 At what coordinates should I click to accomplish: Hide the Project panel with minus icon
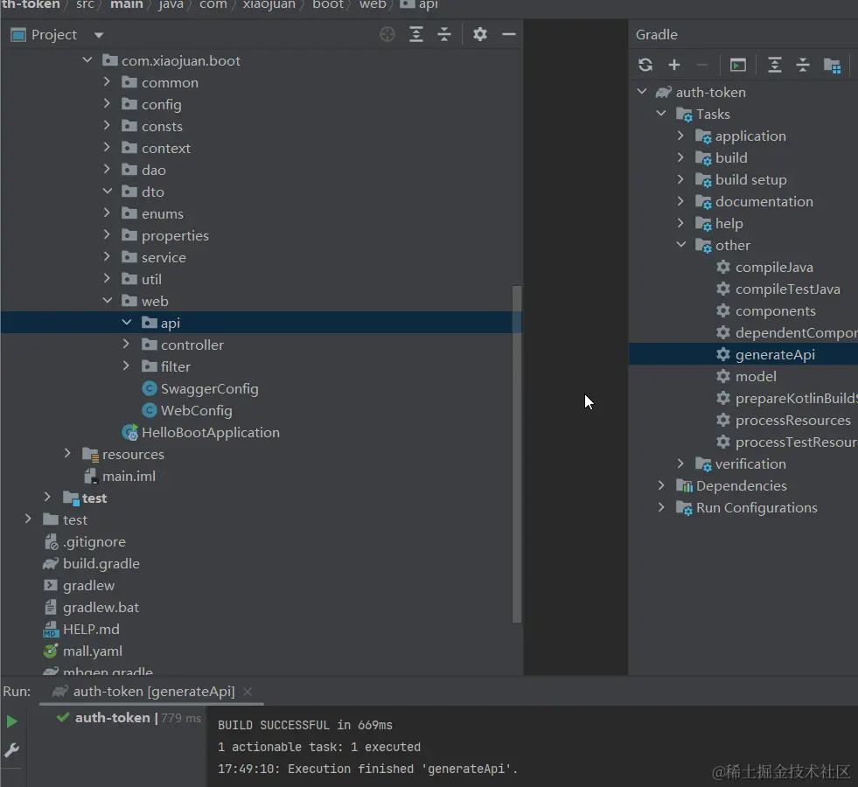coord(509,34)
